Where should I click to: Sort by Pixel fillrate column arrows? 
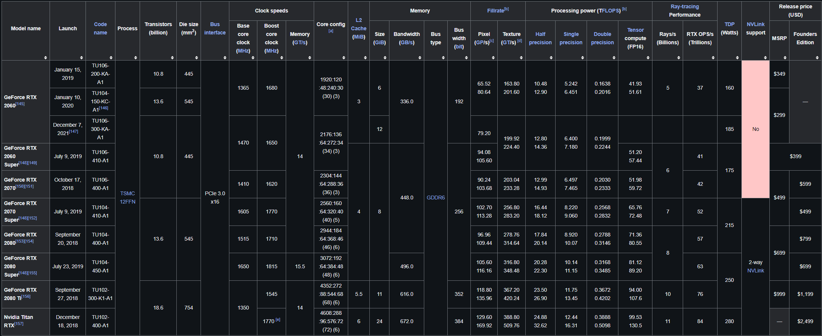click(493, 58)
